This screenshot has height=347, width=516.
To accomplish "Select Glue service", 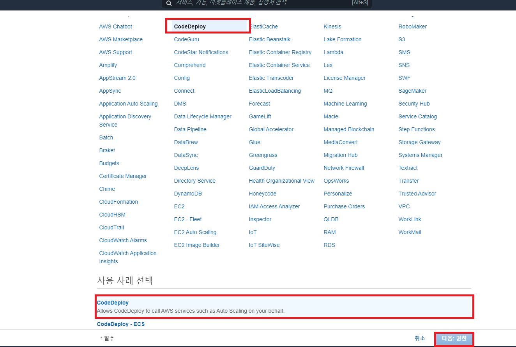I will click(254, 142).
